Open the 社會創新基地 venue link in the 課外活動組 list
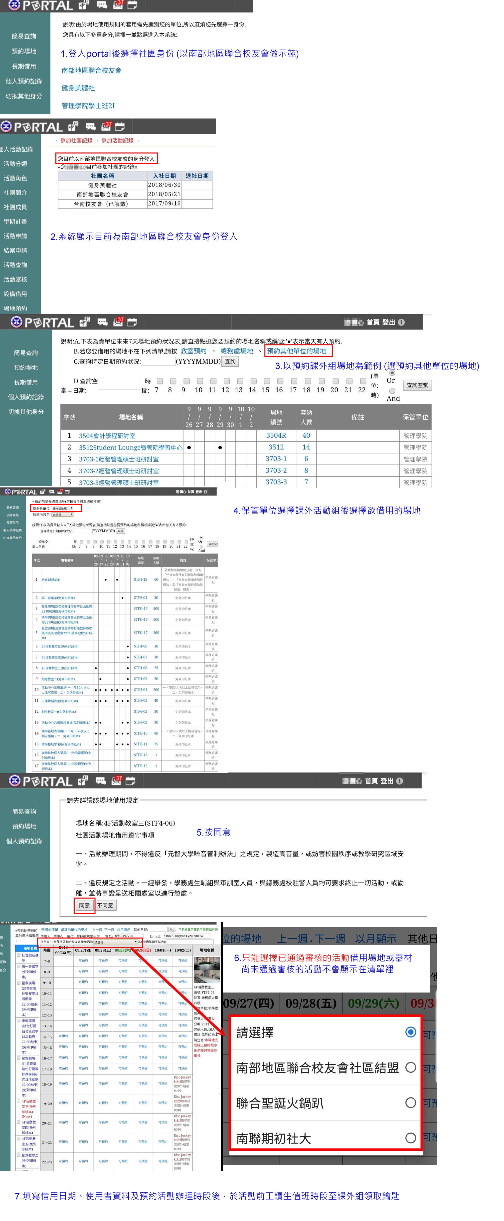 click(51, 579)
